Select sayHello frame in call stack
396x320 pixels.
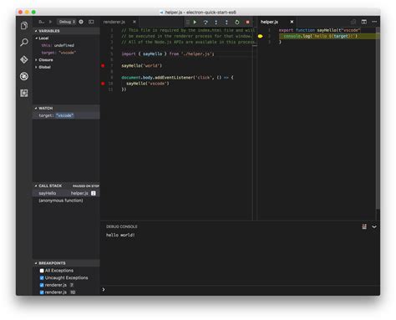click(66, 193)
